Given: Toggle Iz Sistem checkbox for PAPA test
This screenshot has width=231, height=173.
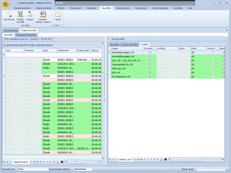Looking at the screenshot, I should click(x=150, y=68).
